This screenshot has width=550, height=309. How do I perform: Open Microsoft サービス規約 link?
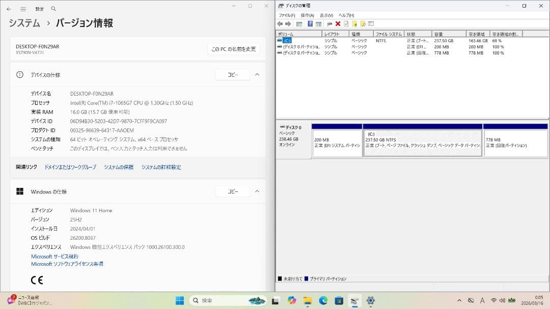[x=54, y=257]
